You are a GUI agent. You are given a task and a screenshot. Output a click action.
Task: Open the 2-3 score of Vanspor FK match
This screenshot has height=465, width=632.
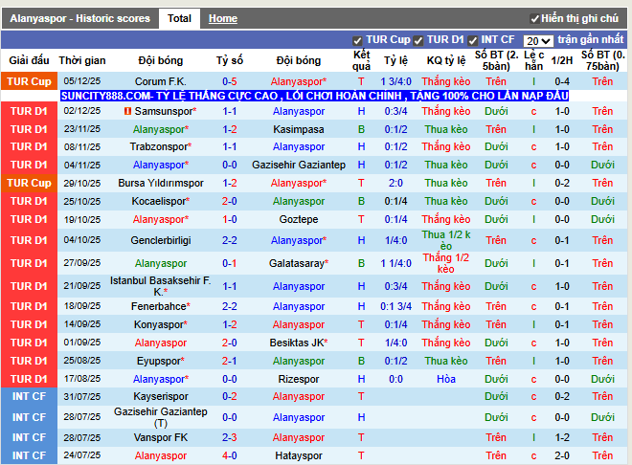tap(230, 437)
